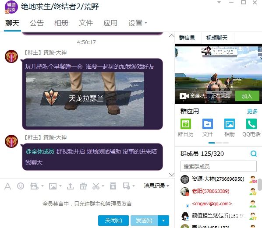Open the group Album app icon
262x228 pixels.
230,124
